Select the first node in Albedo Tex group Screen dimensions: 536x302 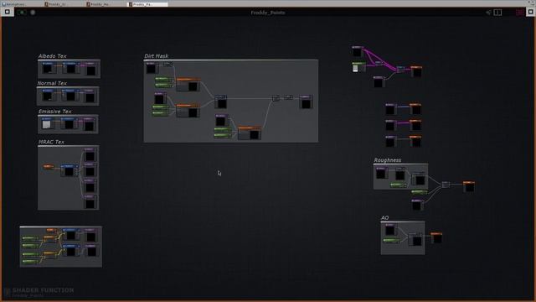49,68
